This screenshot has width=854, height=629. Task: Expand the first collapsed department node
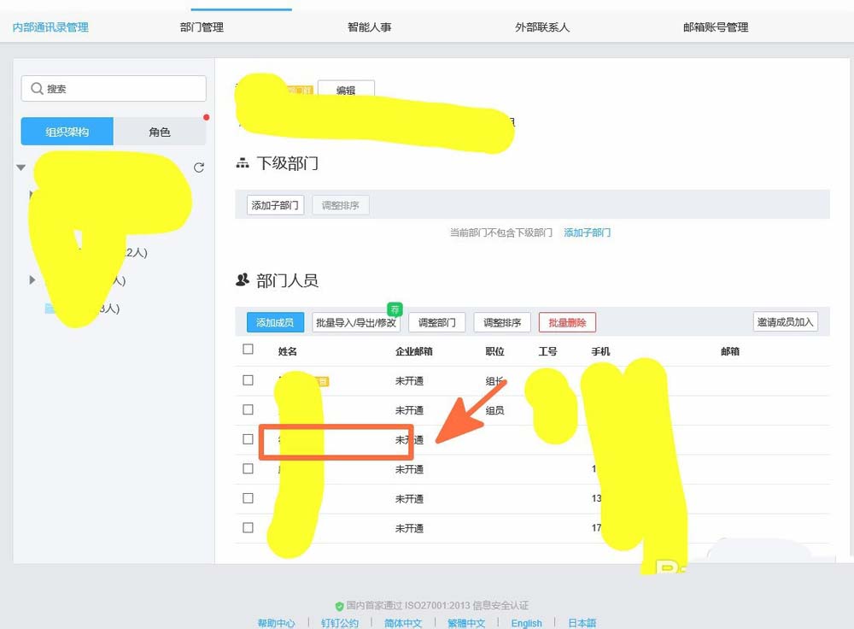point(32,194)
